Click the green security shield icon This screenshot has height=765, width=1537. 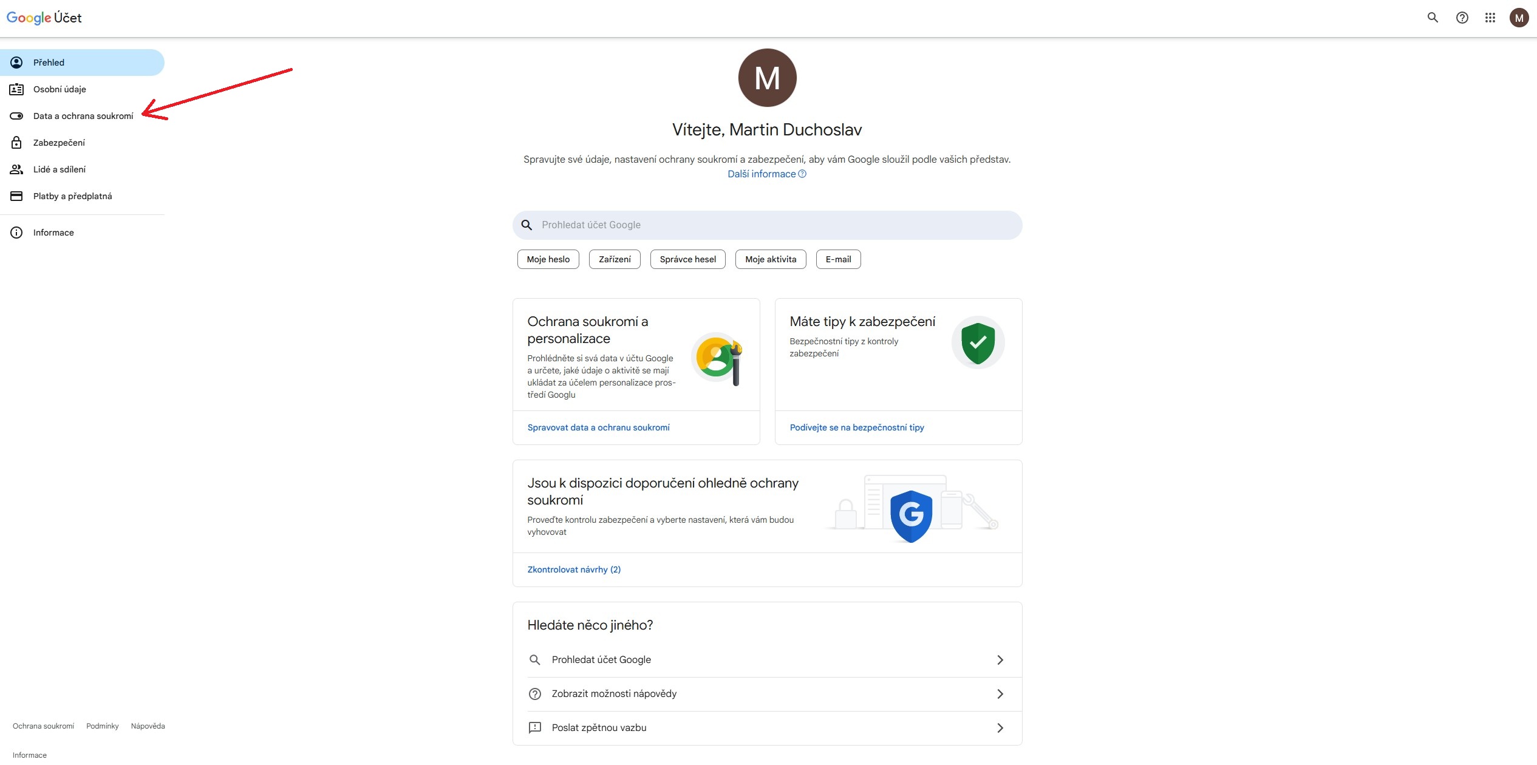[x=978, y=343]
